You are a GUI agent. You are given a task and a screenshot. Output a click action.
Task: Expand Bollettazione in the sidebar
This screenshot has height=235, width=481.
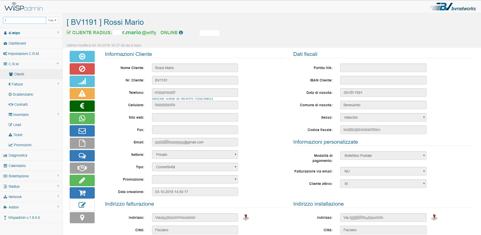pos(31,176)
